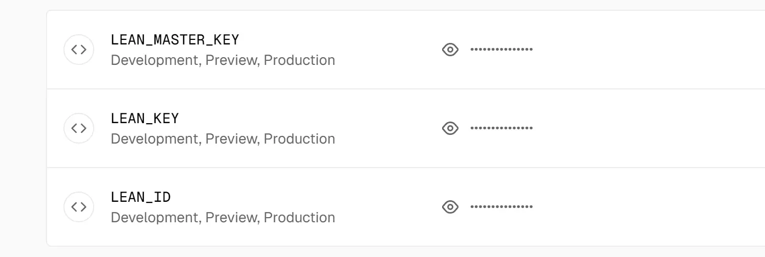Click "Production" under LEAN_ID

(x=299, y=218)
